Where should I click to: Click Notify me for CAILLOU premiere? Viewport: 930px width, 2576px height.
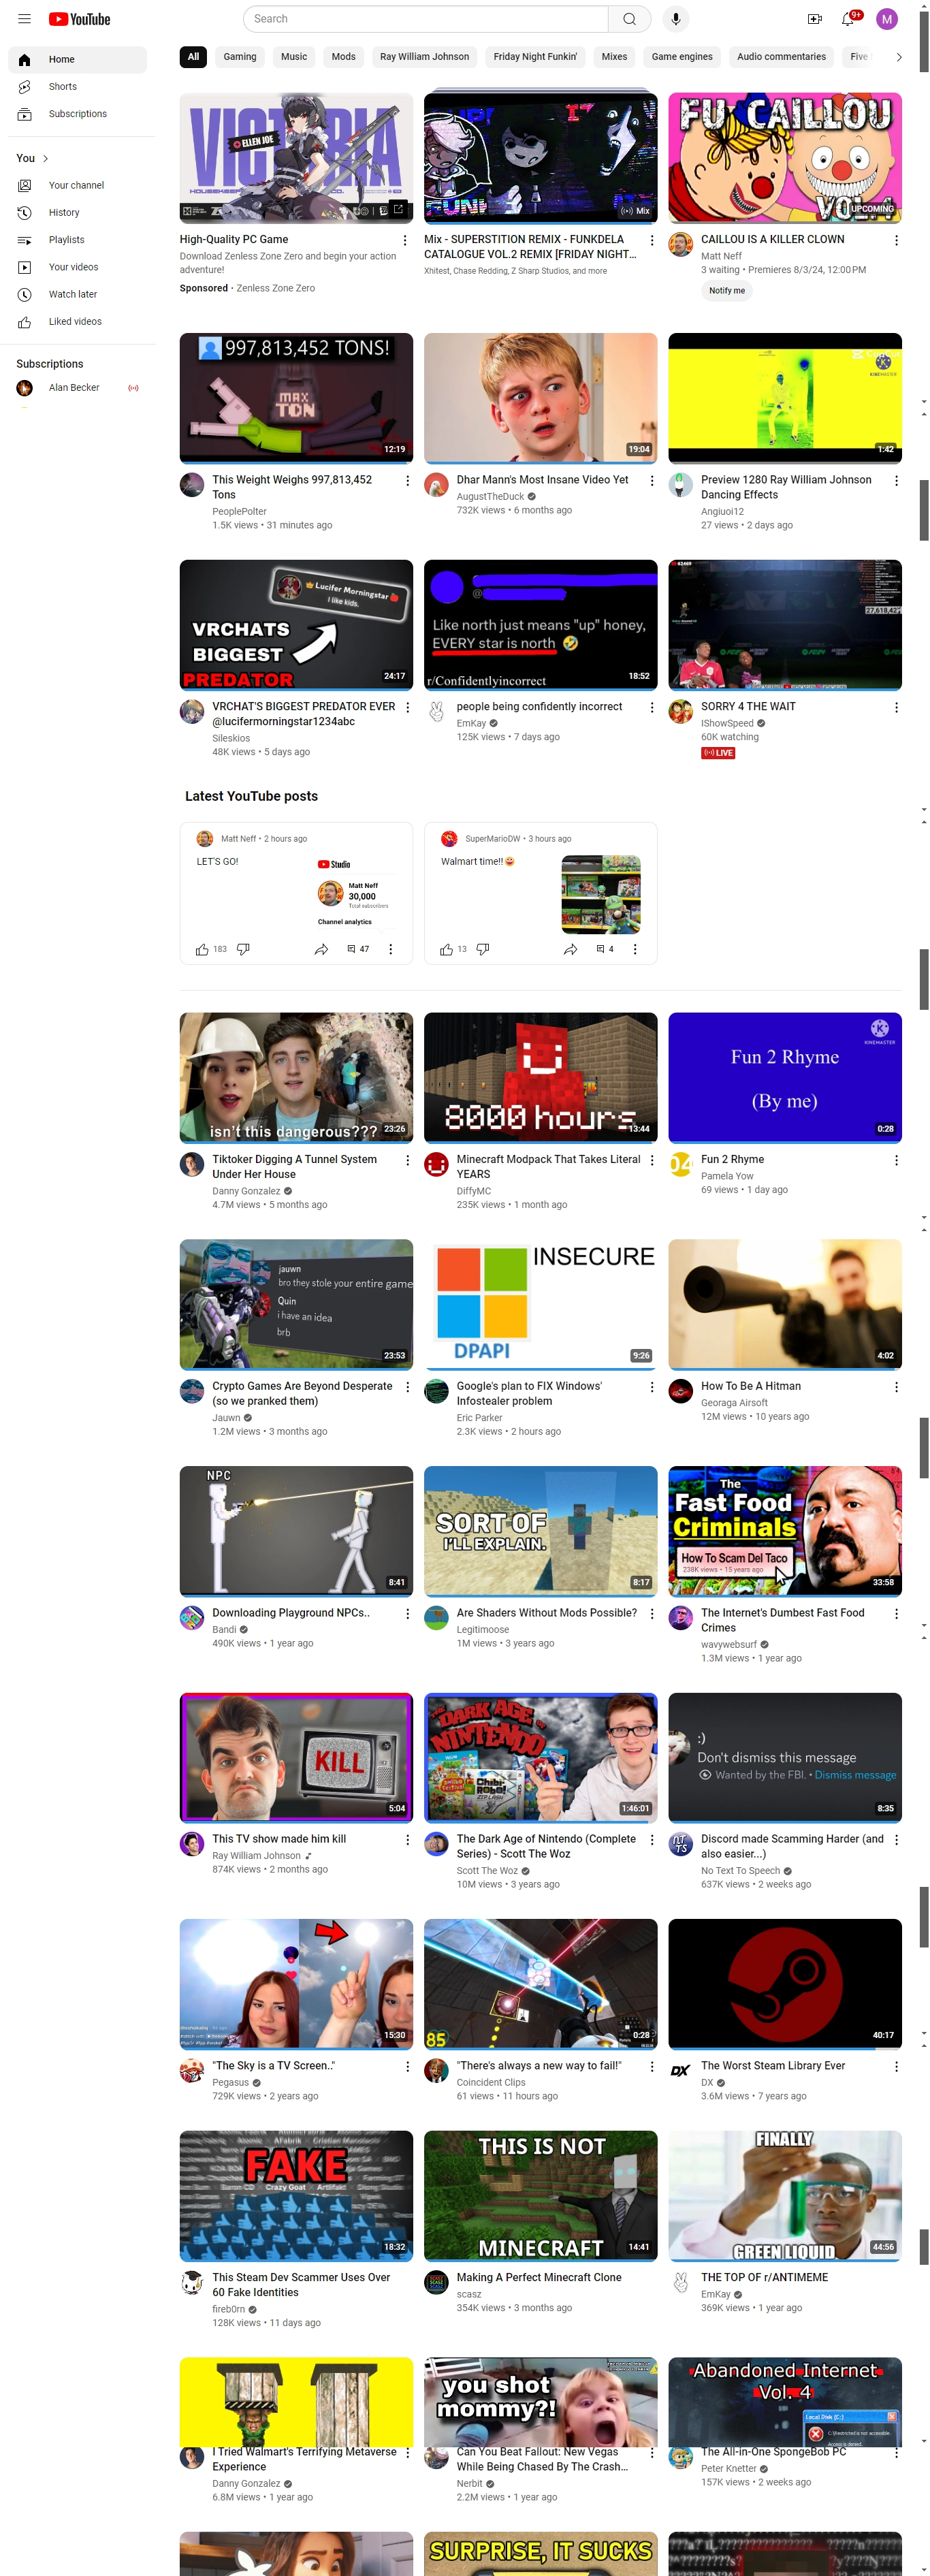(x=727, y=291)
